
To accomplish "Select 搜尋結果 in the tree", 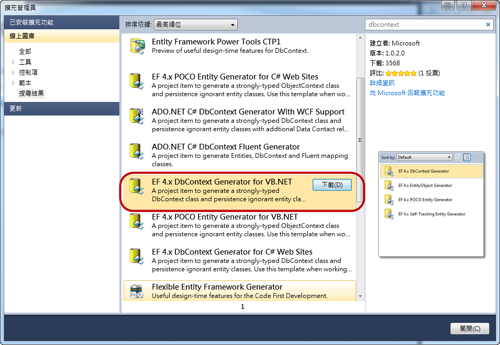I will click(x=31, y=94).
